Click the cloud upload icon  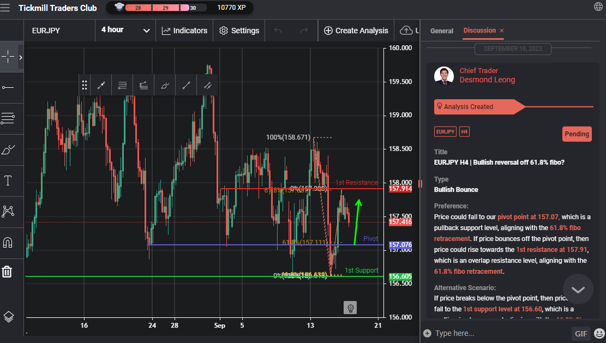406,31
